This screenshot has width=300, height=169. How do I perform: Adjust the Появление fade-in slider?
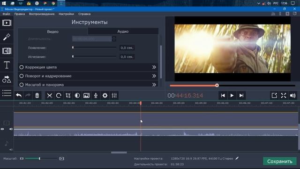pos(73,47)
